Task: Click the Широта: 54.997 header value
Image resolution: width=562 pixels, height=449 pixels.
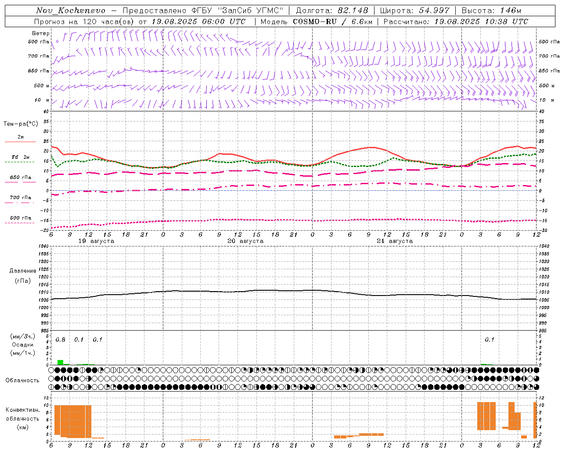Action: coord(415,11)
